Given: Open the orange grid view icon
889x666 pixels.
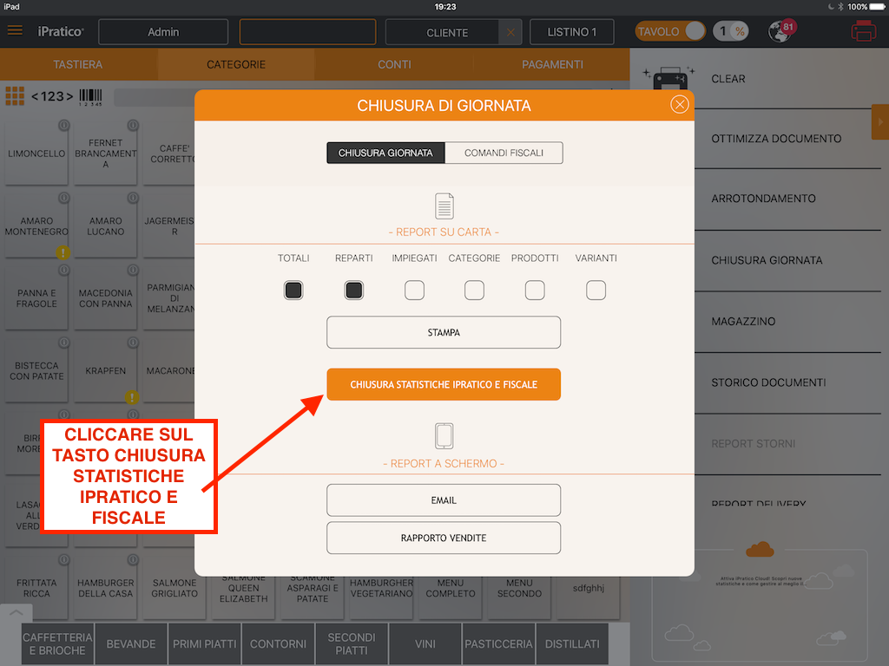Looking at the screenshot, I should point(15,96).
